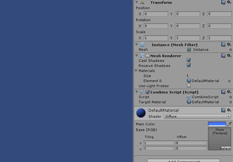The image size is (233, 162).
Task: Collapse the Mesh Renderer component foldout
Action: click(x=137, y=56)
